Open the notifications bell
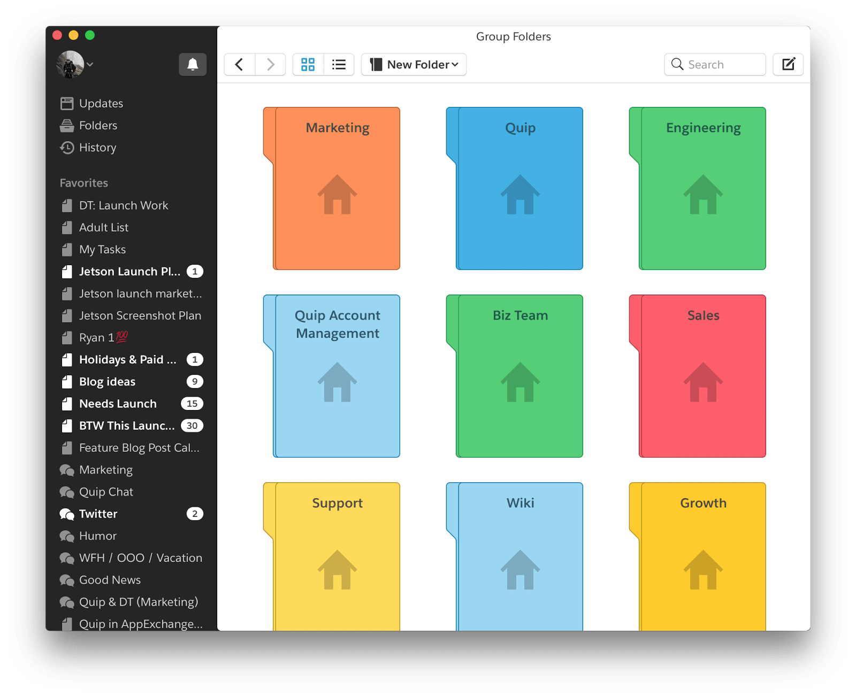856x696 pixels. 193,65
